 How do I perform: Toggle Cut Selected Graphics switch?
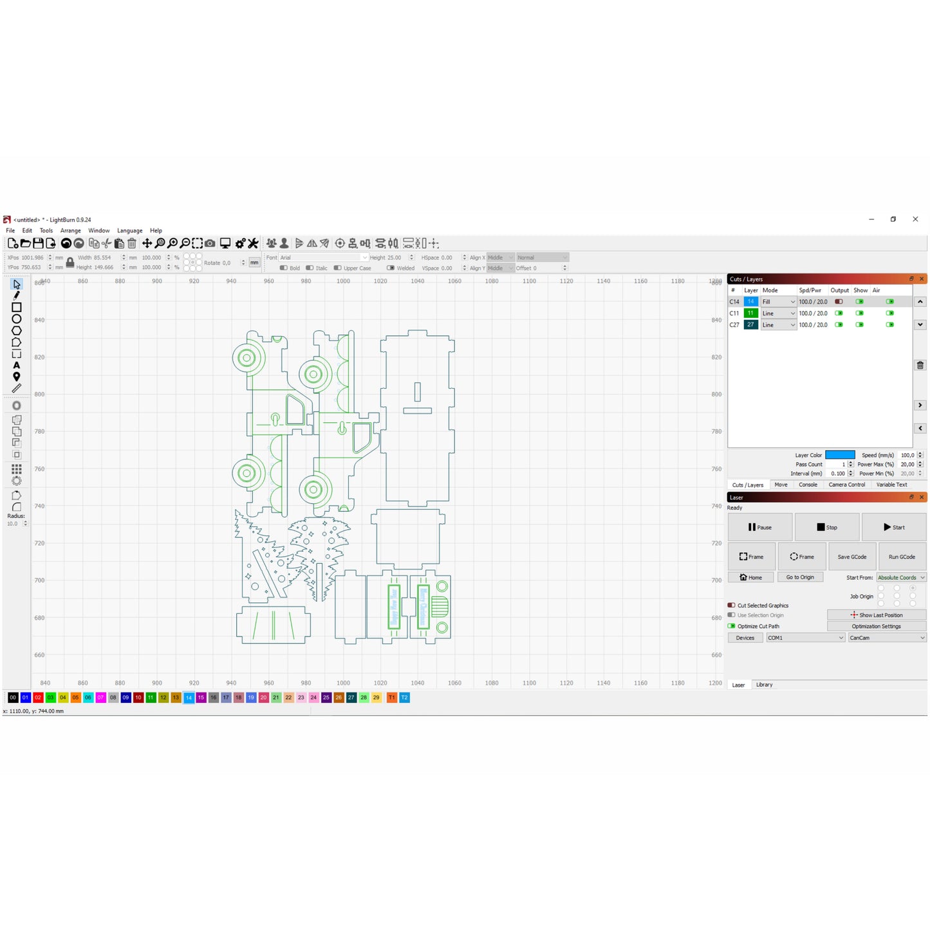[x=732, y=605]
